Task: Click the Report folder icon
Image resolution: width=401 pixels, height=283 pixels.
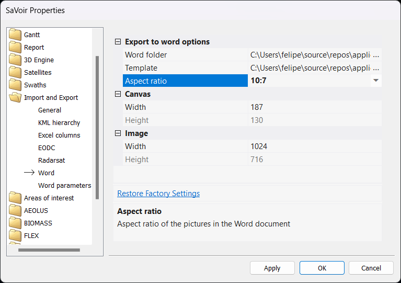Action: 15,48
